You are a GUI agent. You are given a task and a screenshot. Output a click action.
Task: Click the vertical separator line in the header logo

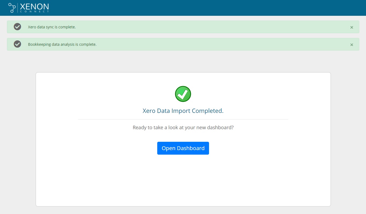(x=18, y=8)
